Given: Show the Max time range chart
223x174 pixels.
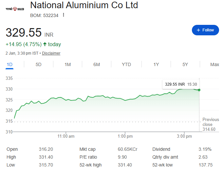Looking at the screenshot, I should (x=214, y=64).
